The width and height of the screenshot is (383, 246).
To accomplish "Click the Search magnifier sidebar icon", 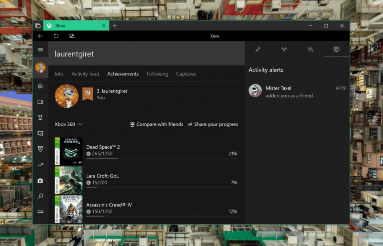I will point(40,196).
